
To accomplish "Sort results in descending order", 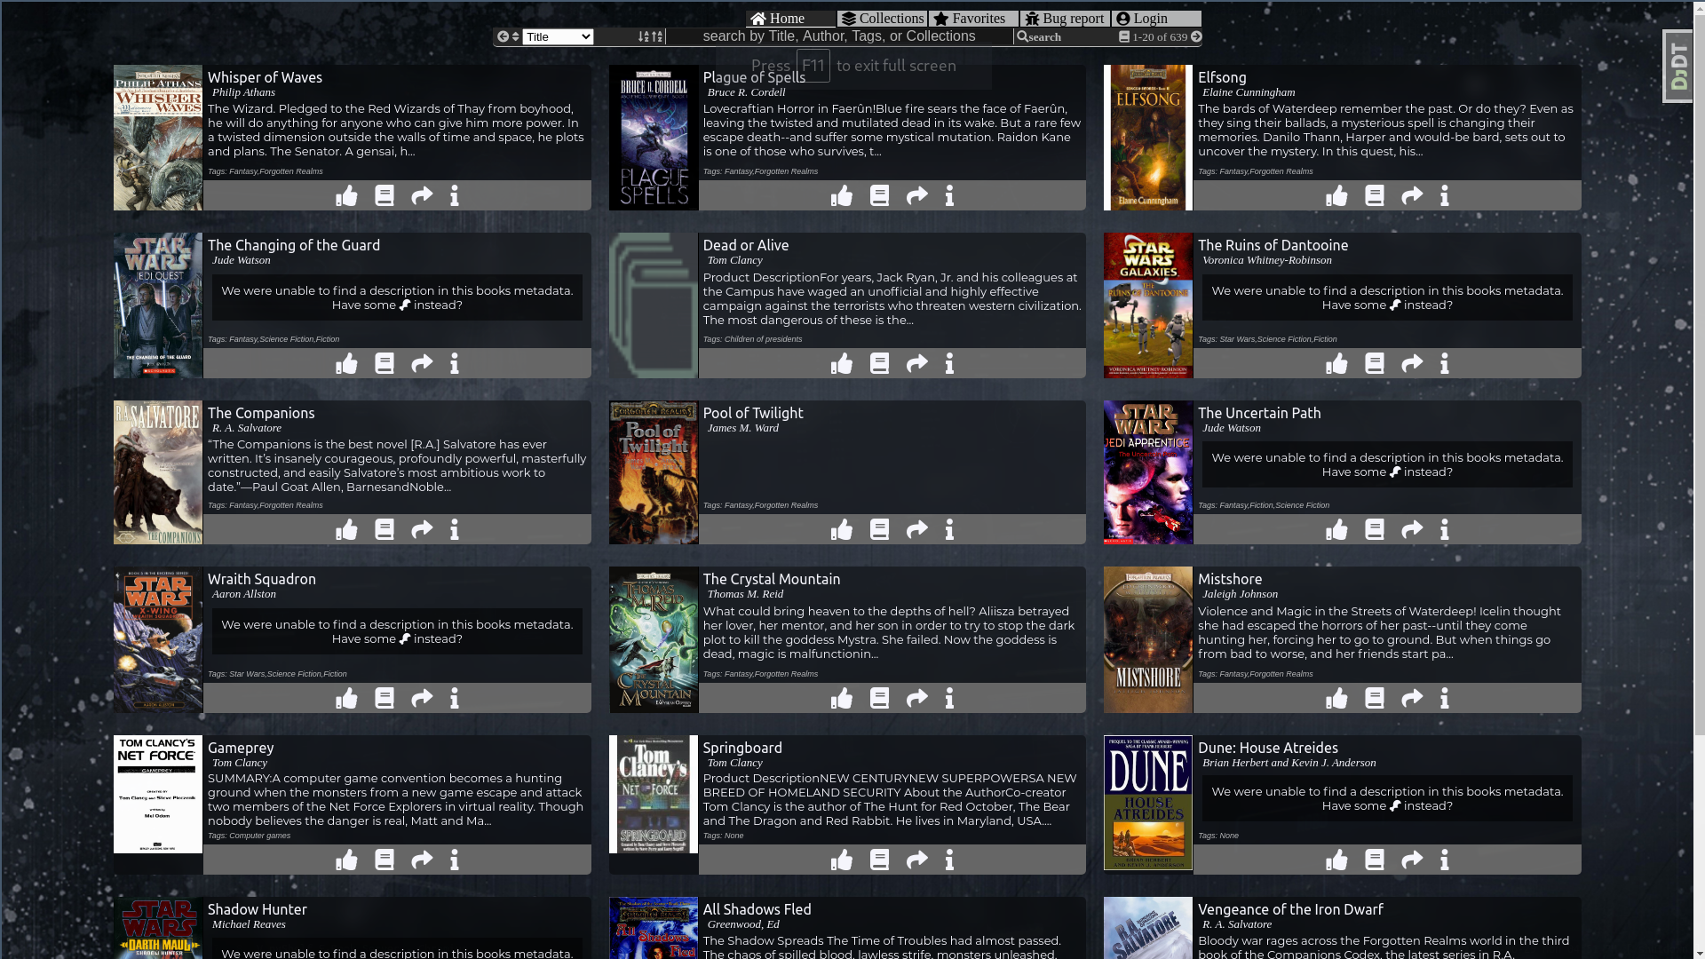I will pyautogui.click(x=657, y=37).
